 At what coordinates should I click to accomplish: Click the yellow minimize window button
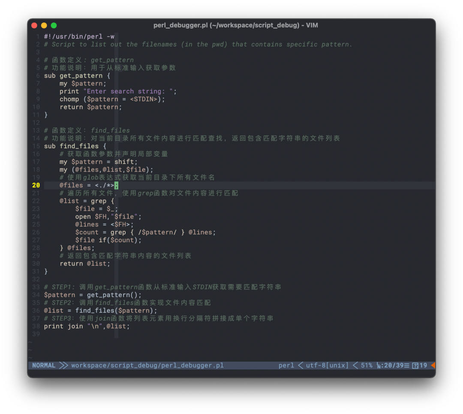click(44, 25)
